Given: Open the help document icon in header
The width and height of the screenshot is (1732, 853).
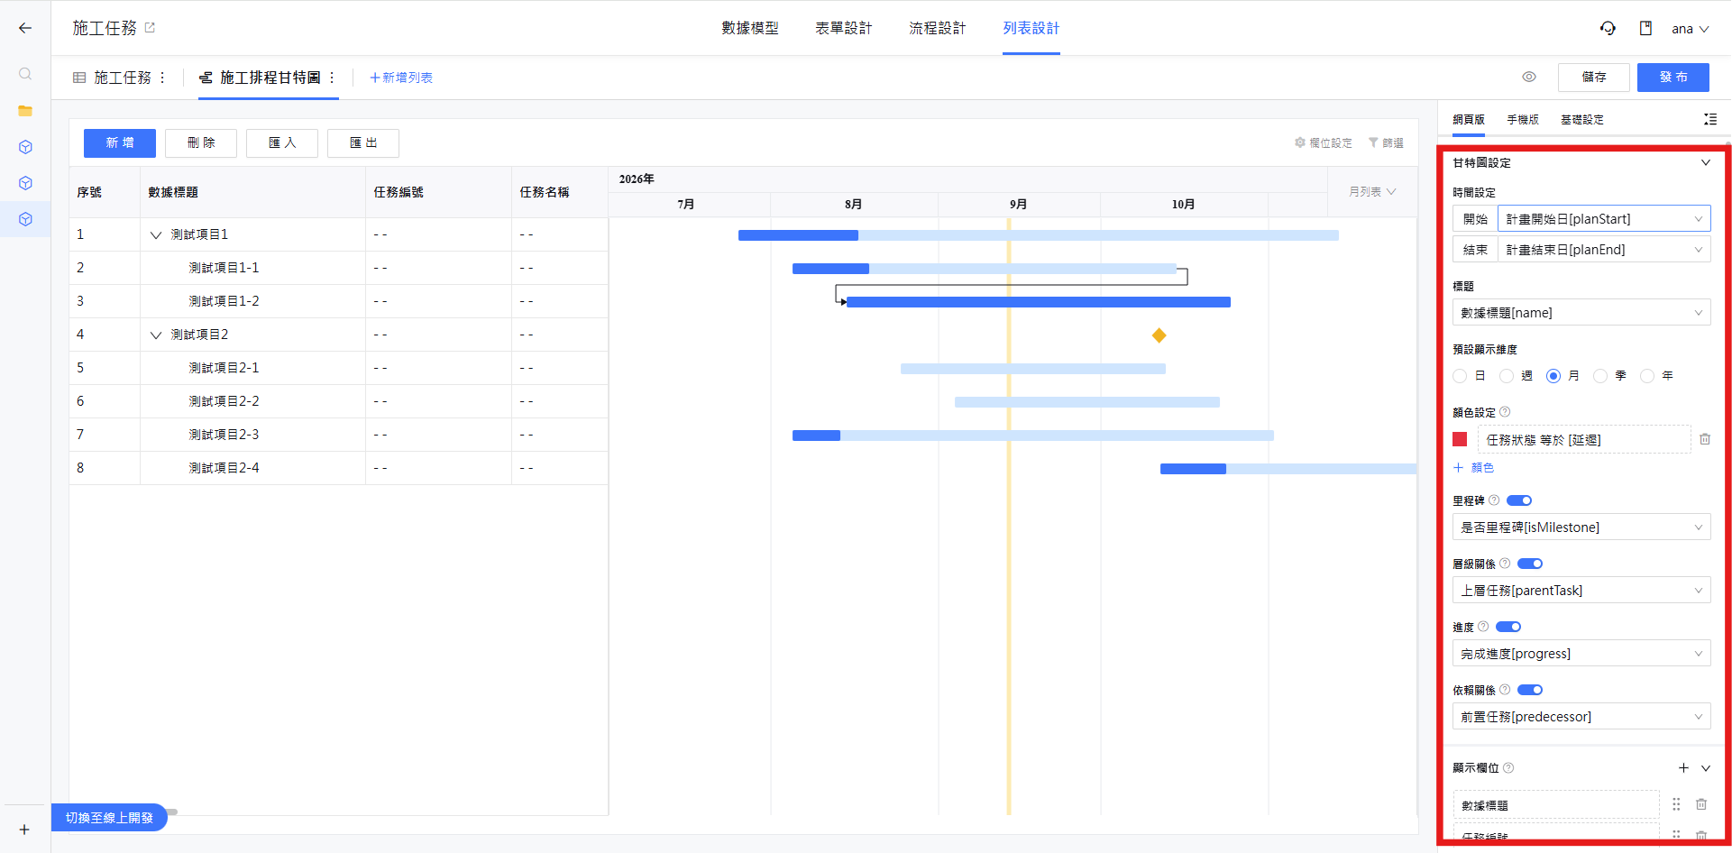Looking at the screenshot, I should pos(1645,28).
